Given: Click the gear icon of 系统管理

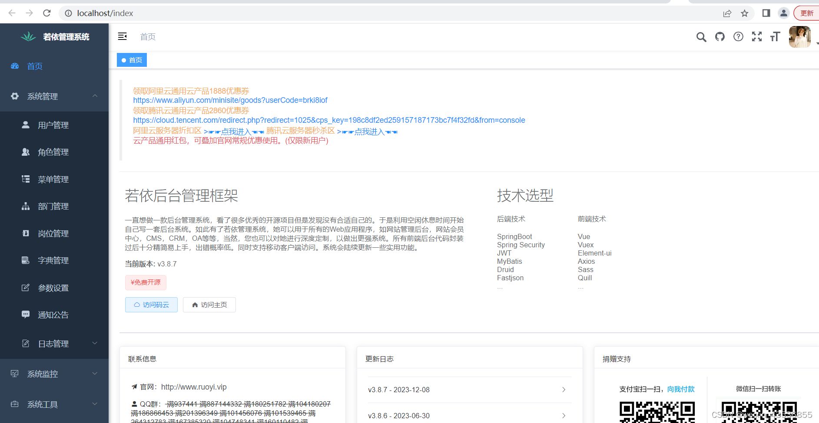Looking at the screenshot, I should click(15, 96).
